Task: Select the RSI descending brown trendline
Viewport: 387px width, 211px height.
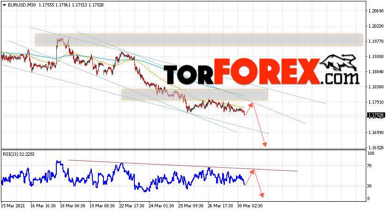Action: pyautogui.click(x=183, y=166)
